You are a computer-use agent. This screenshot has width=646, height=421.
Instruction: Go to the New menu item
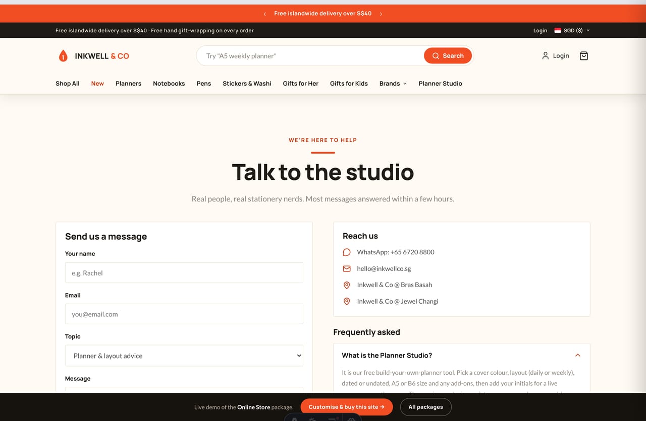click(97, 84)
